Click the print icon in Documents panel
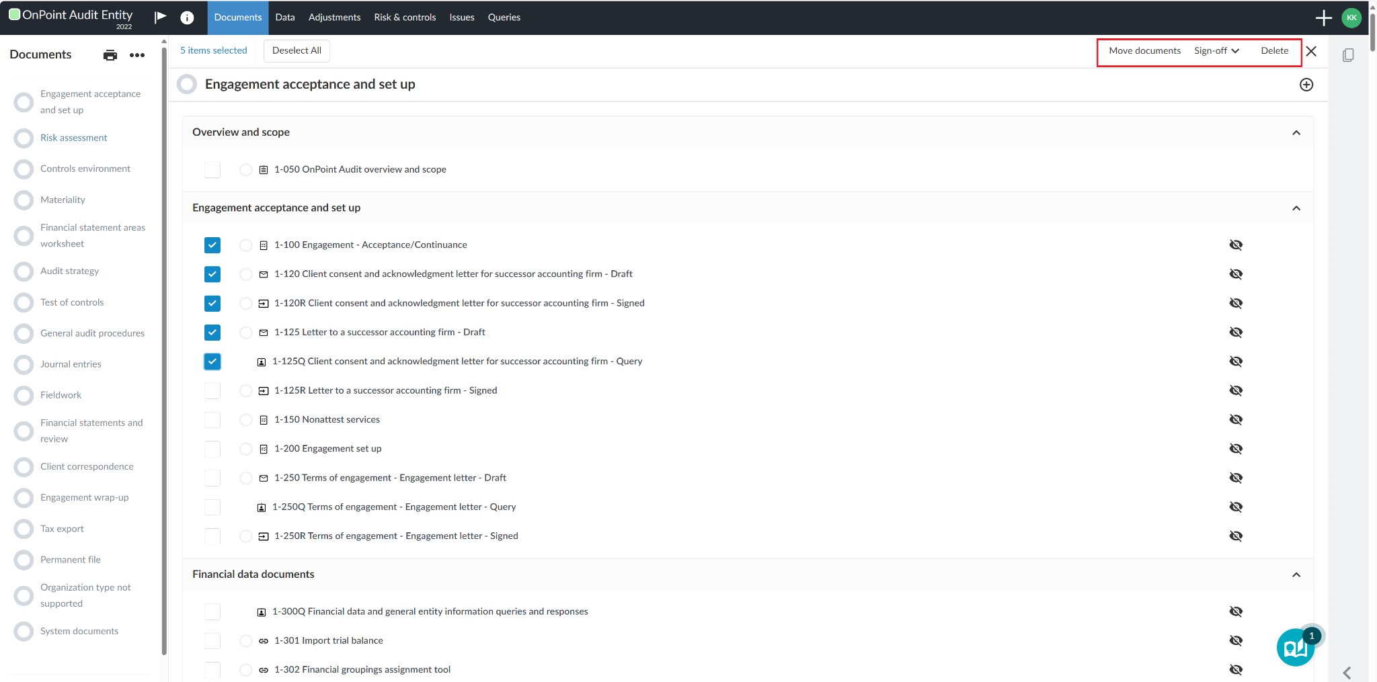This screenshot has width=1377, height=682. pos(110,55)
